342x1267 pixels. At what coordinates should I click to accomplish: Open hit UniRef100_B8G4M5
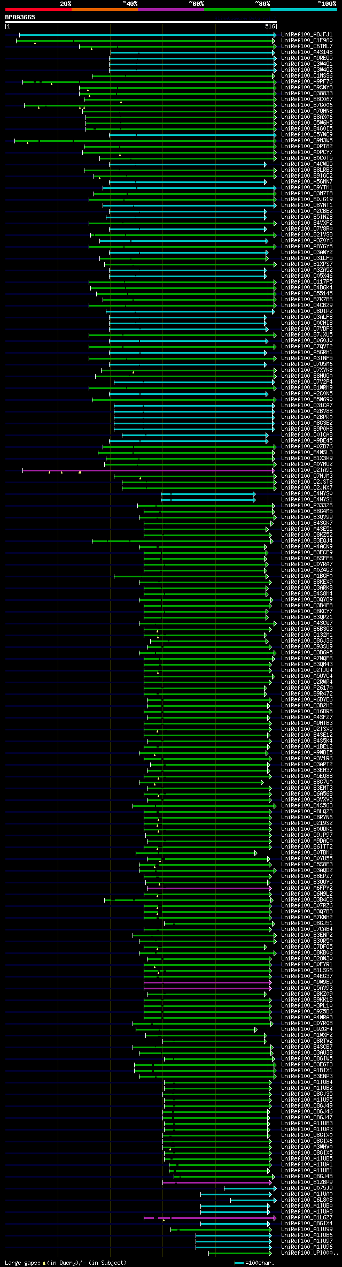click(x=307, y=511)
